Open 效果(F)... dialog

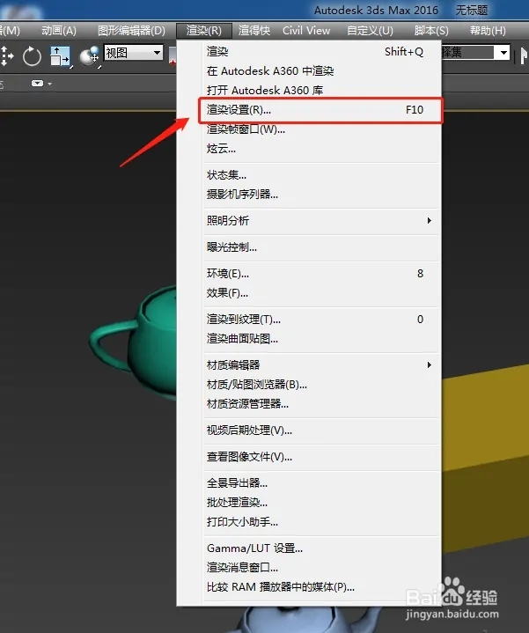pos(321,293)
